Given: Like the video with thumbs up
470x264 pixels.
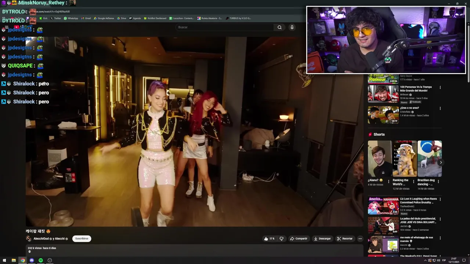Looking at the screenshot, I should click(x=269, y=239).
